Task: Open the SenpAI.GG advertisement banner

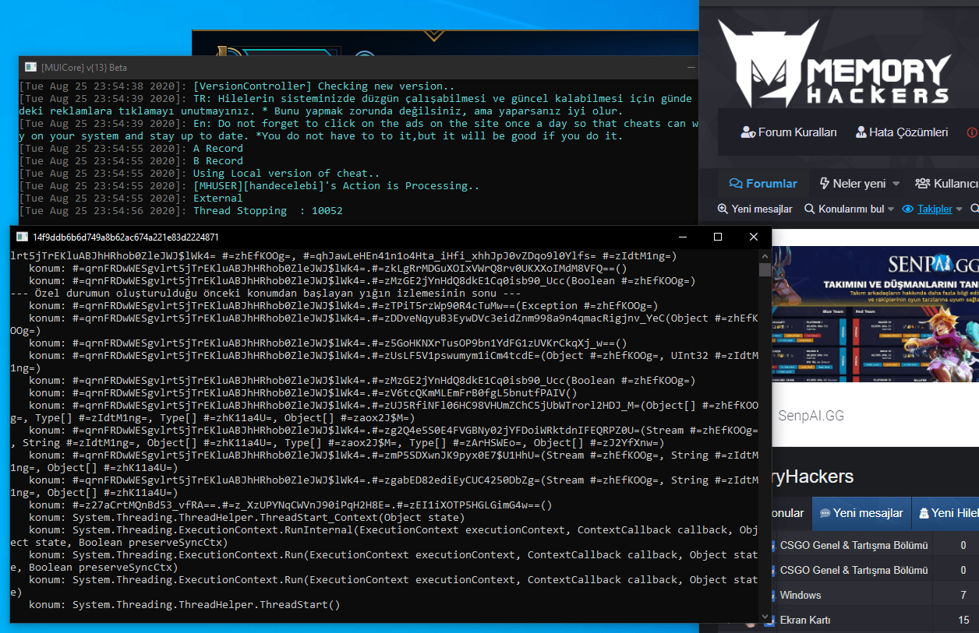Action: click(875, 314)
